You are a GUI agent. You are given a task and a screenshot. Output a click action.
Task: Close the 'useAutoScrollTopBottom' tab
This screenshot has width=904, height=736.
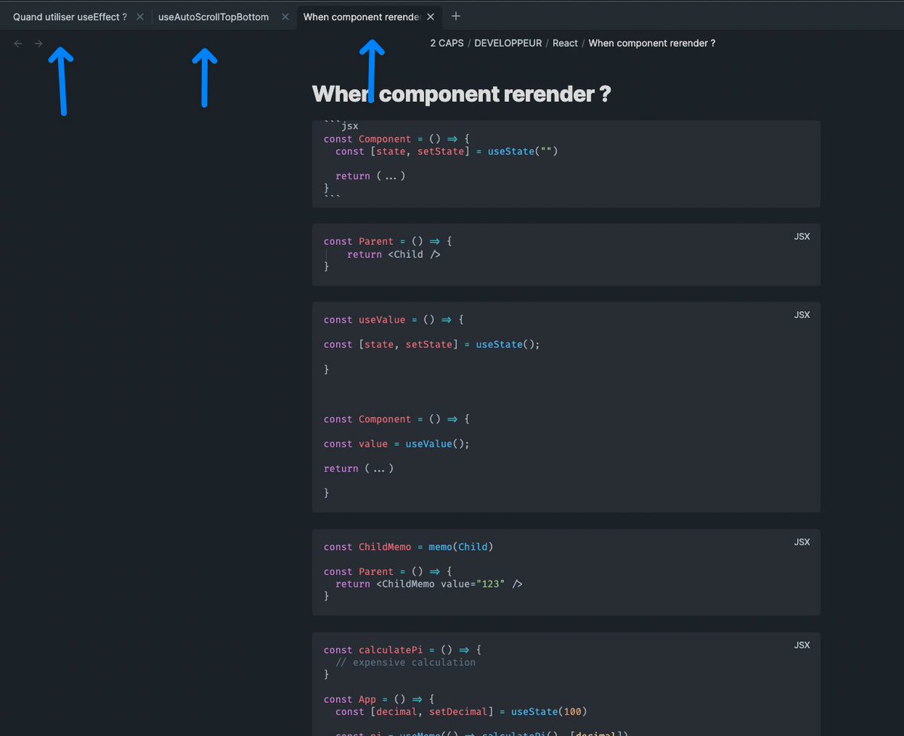point(283,15)
